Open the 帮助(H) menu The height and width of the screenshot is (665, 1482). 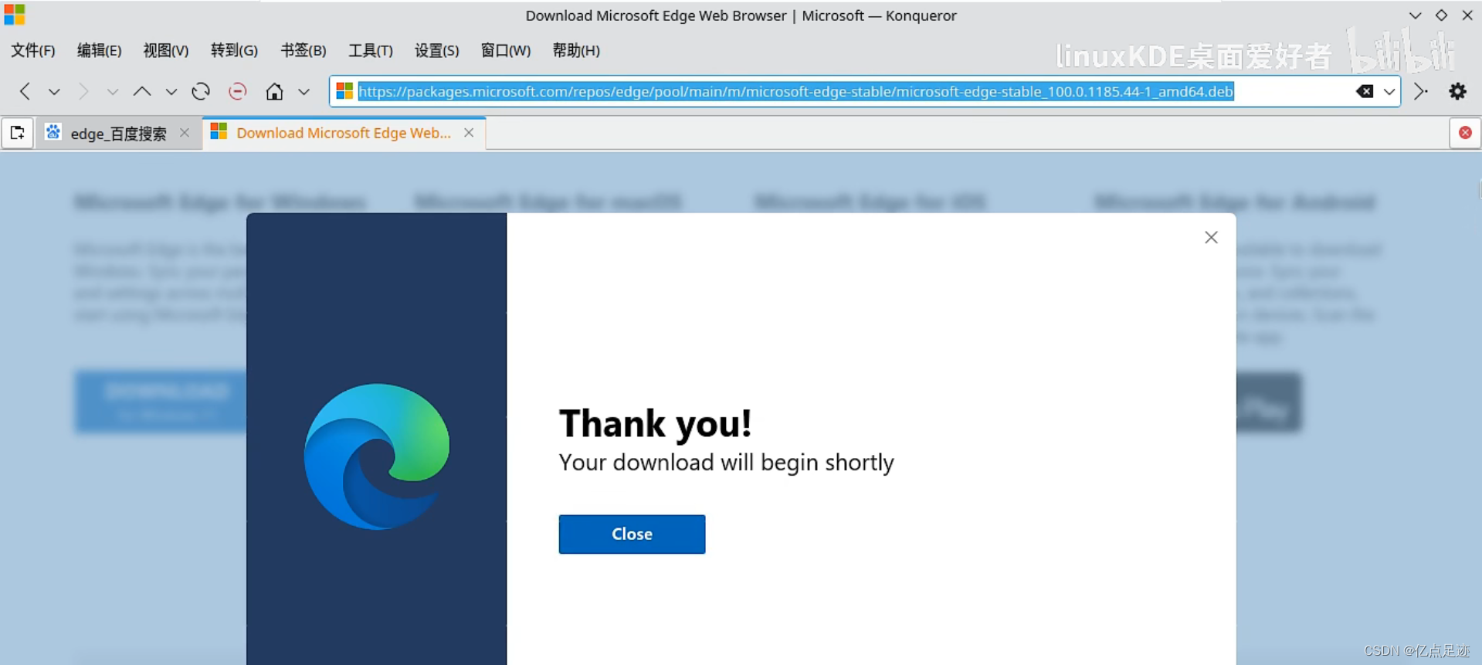click(576, 50)
